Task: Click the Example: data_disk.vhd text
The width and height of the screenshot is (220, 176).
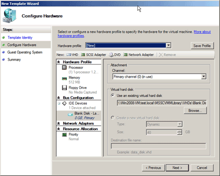Action: click(x=134, y=152)
